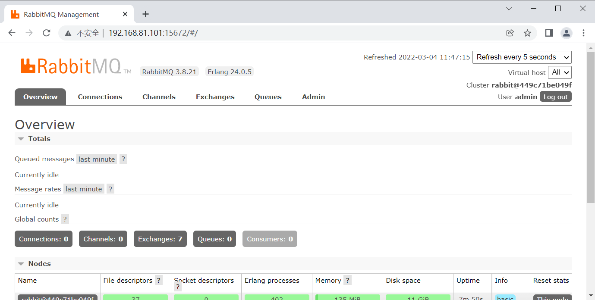Click the Queues: 0 count button

[214, 239]
